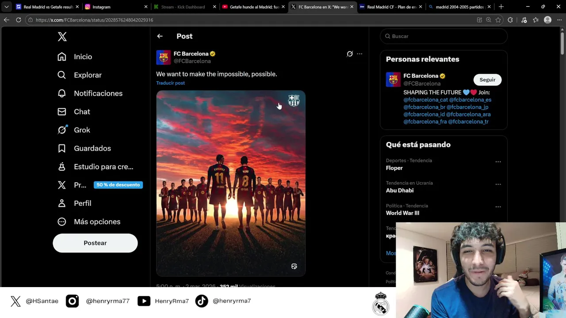
Task: Click the Postear button
Action: tap(95, 243)
